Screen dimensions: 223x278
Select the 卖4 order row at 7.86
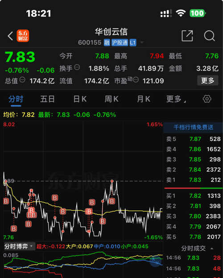tap(193, 149)
